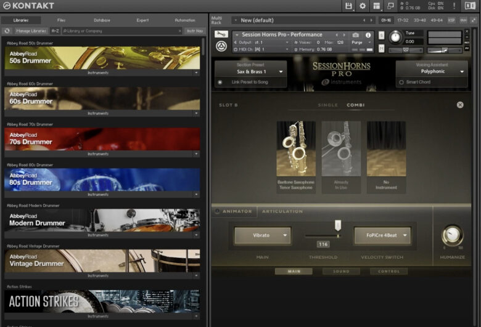Click the aux sends button in Multi Rack
The width and height of the screenshot is (481, 327).
point(463,20)
